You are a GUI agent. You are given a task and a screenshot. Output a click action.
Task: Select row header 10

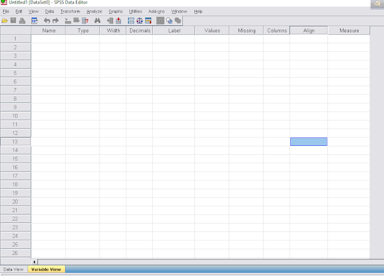tap(16, 116)
